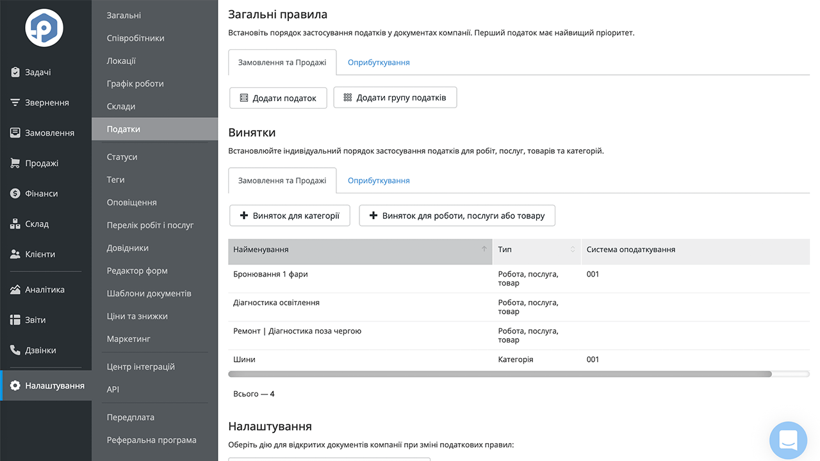Click plus icon in Виняток для категорії
The width and height of the screenshot is (820, 461).
click(x=244, y=216)
